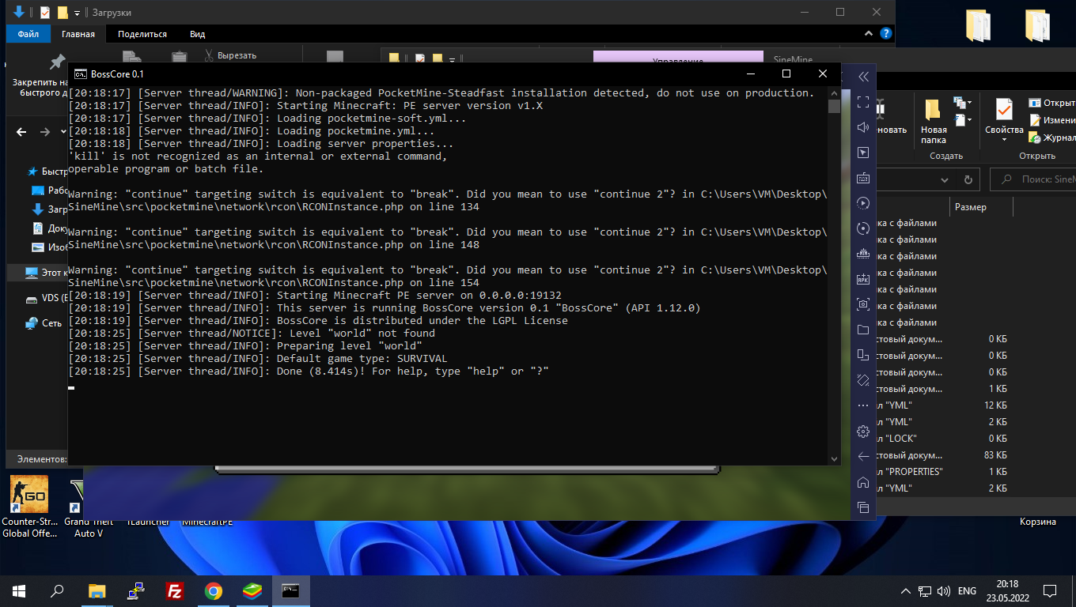
Task: Open Google Chrome from the taskbar
Action: [214, 590]
